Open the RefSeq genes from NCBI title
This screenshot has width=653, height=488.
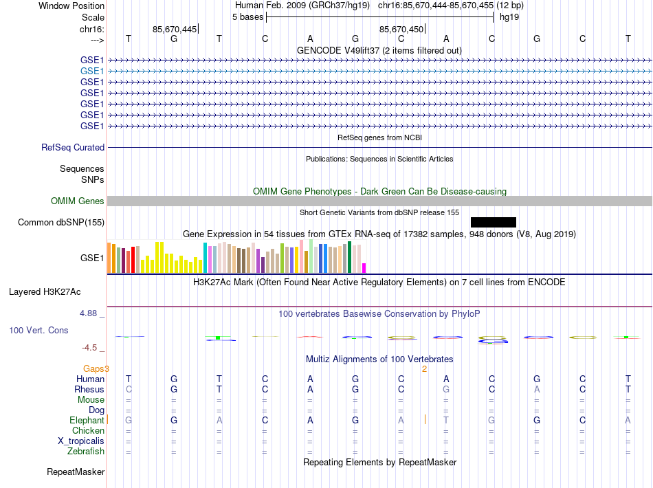[379, 137]
